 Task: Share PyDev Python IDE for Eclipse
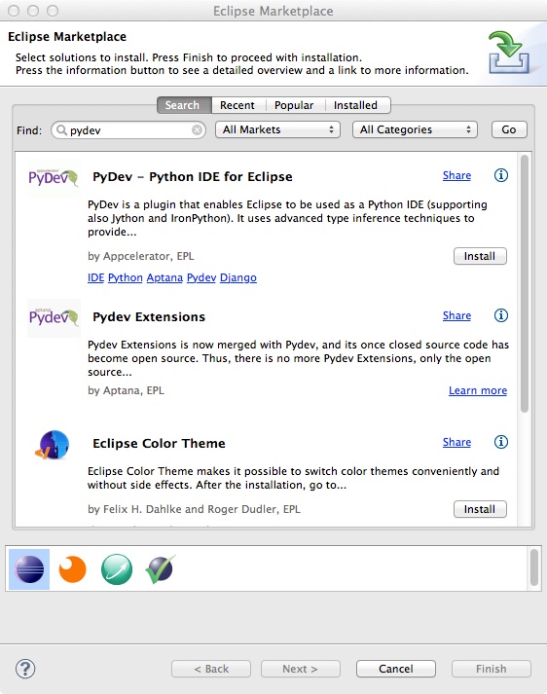(x=456, y=176)
